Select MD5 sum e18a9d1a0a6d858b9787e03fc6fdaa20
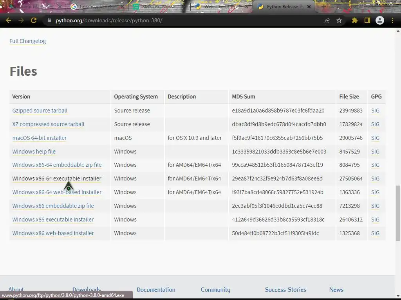Screen dimensions: 401x300 278,111
